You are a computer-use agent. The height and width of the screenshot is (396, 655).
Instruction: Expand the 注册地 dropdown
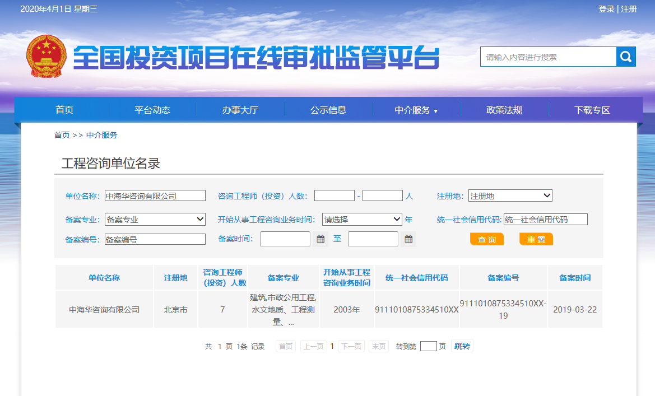[x=510, y=195]
